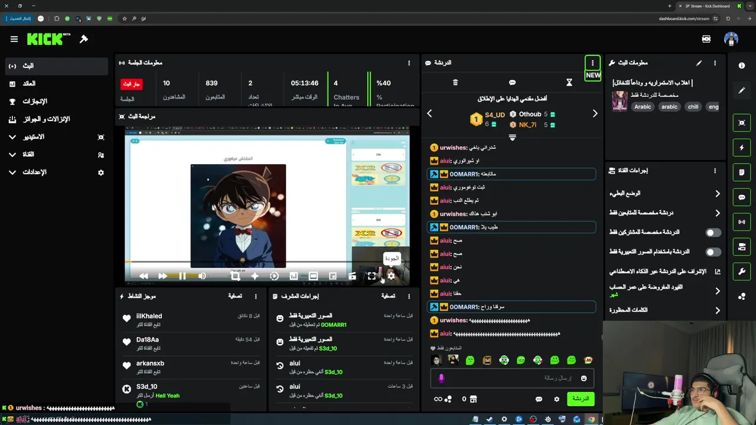Toggle emotes-only chat switch
The image size is (756, 425).
(713, 252)
